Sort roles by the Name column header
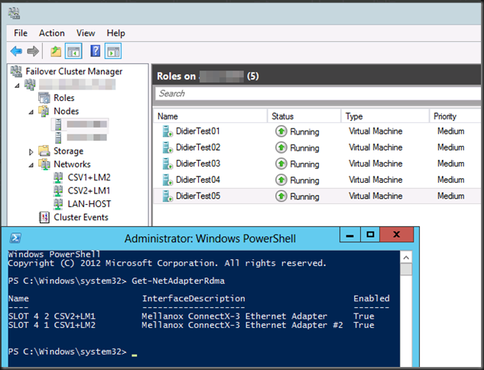 click(x=210, y=116)
